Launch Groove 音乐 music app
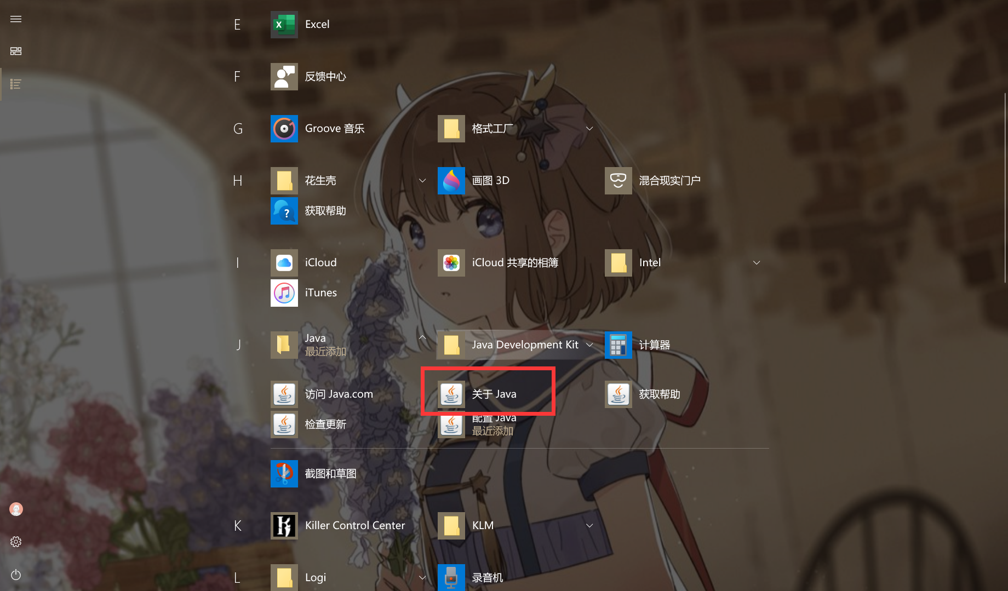The image size is (1008, 591). click(284, 129)
